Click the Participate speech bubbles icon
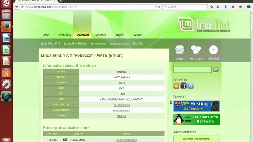 tap(196, 50)
